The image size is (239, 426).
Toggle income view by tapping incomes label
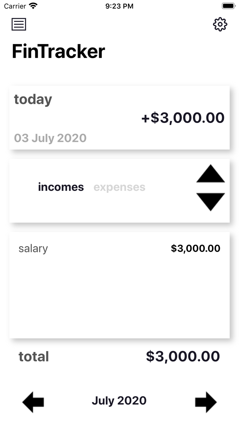point(61,187)
